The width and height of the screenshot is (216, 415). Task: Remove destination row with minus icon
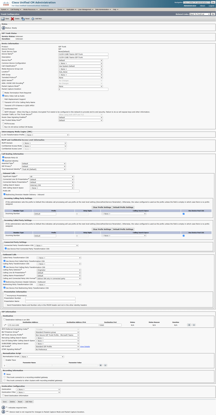(x=194, y=325)
